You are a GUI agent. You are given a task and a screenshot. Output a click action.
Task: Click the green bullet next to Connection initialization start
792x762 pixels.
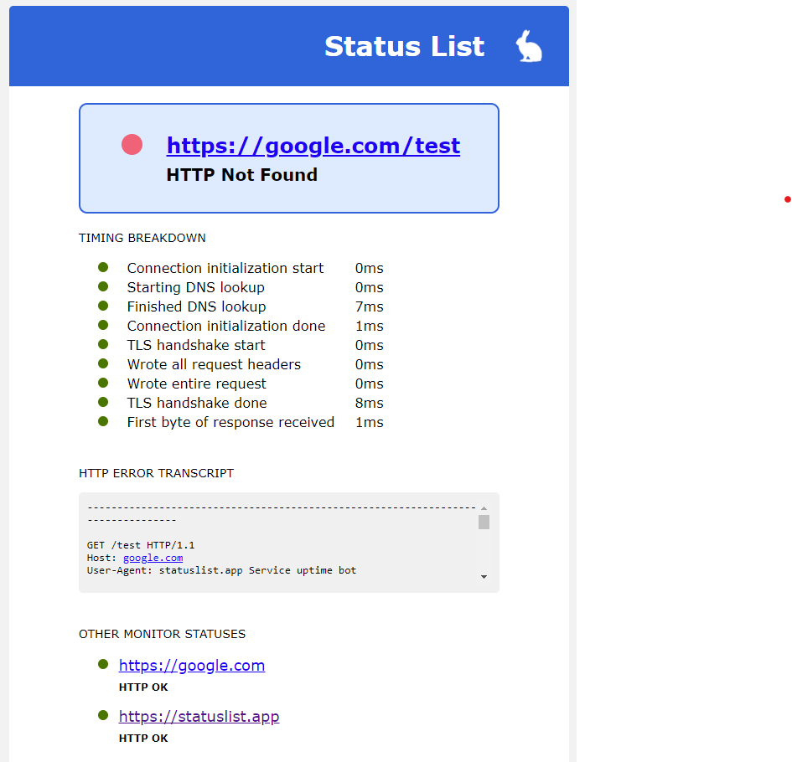point(102,266)
